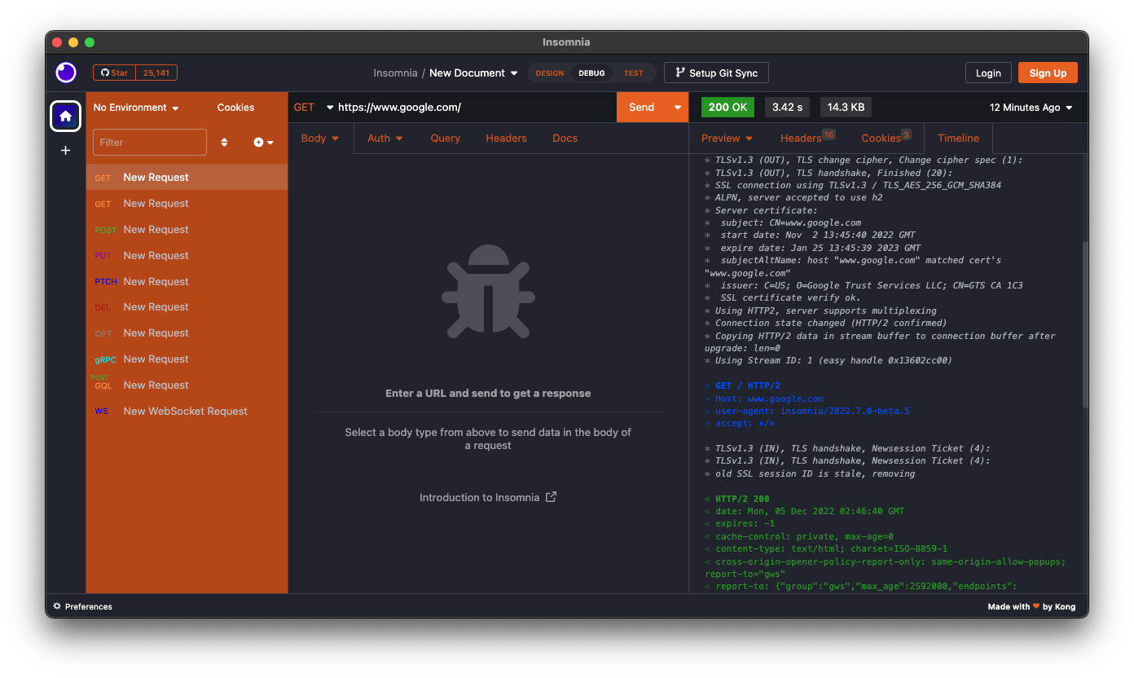Click the plus icon below the home icon
1134x678 pixels.
click(65, 150)
